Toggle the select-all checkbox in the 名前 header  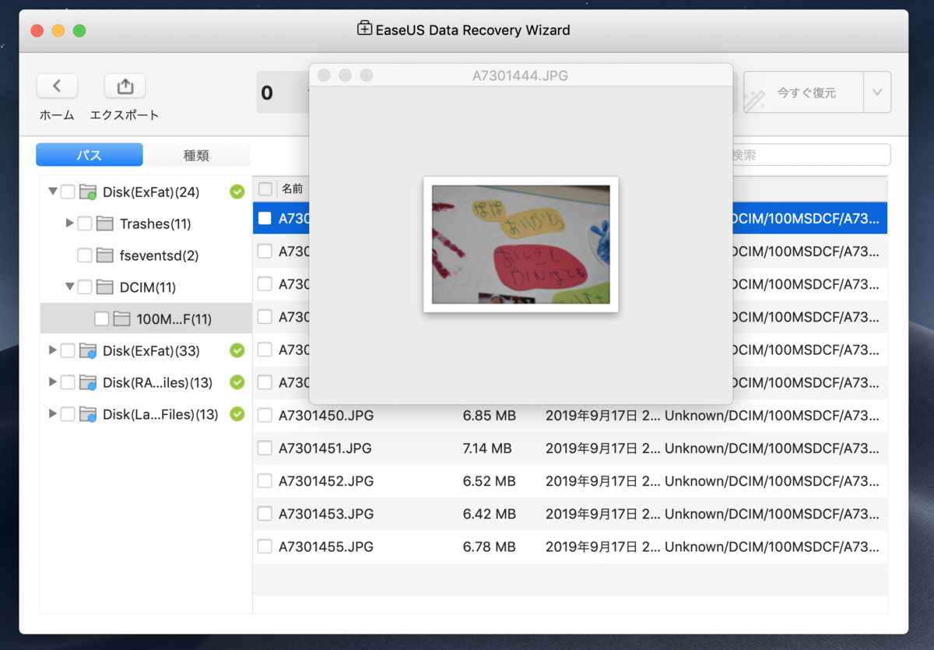point(265,188)
